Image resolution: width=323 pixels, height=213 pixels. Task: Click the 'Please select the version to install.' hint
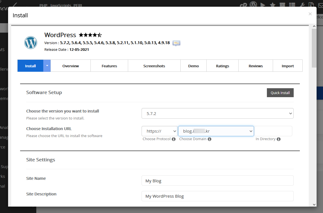coord(55,118)
